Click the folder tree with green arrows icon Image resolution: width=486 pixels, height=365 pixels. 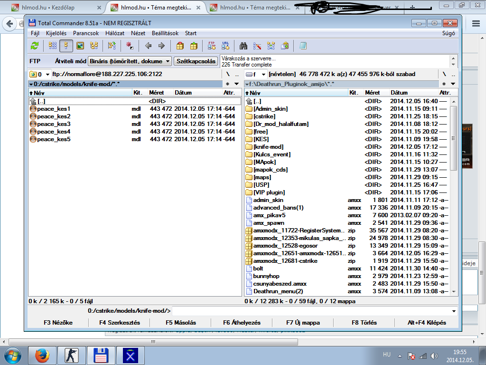coord(112,46)
